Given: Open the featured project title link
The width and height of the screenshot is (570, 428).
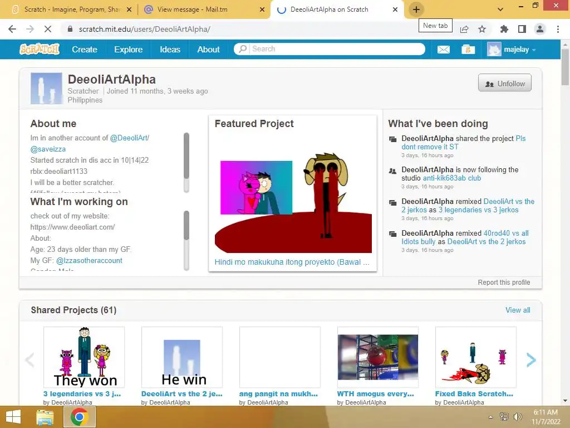Looking at the screenshot, I should click(x=292, y=262).
